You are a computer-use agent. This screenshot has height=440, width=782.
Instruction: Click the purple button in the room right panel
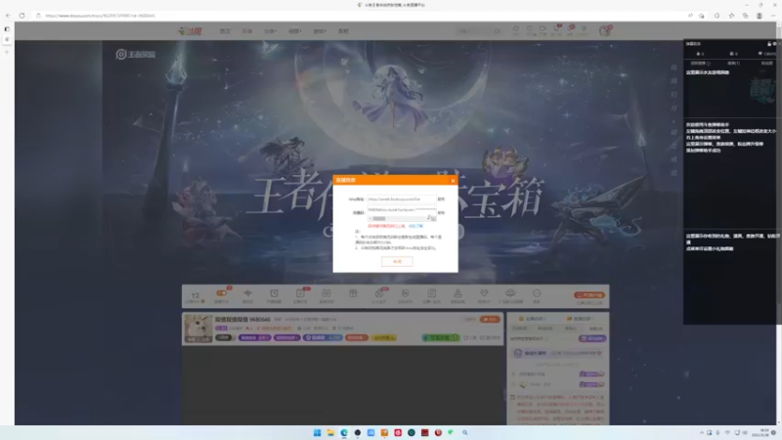(x=592, y=338)
